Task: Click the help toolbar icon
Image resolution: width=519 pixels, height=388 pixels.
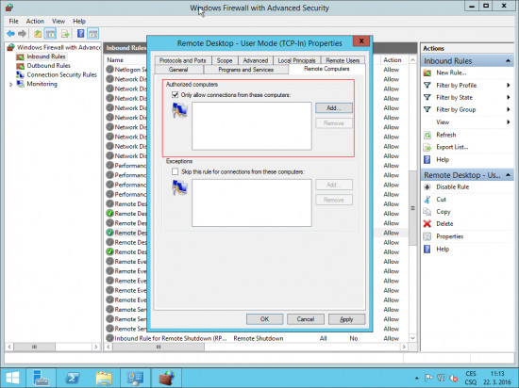Action: [x=81, y=33]
